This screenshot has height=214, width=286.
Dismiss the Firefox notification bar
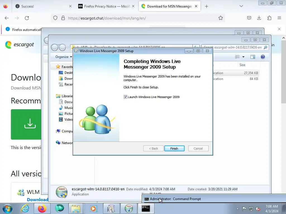coord(279,29)
